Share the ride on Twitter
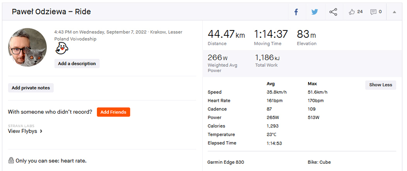This screenshot has height=171, width=407. (x=315, y=12)
